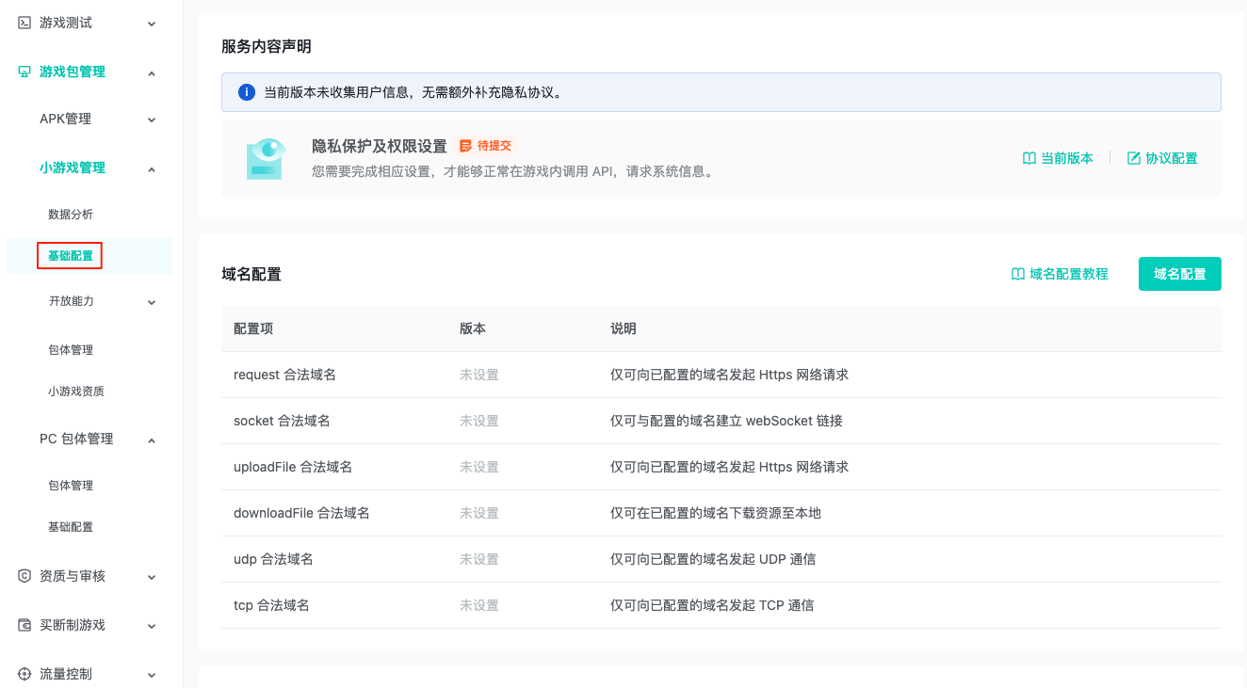Click the green 域名配置 button
The height and width of the screenshot is (688, 1247).
(1179, 274)
